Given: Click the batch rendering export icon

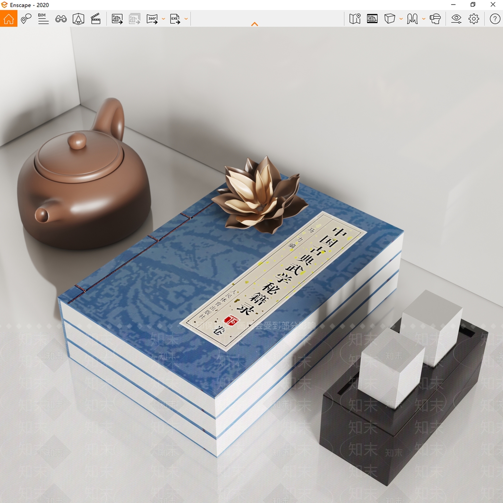Looking at the screenshot, I should (x=135, y=19).
